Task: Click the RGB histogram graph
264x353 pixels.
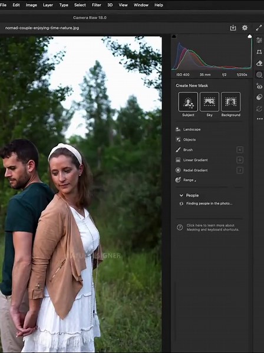Action: click(x=212, y=54)
